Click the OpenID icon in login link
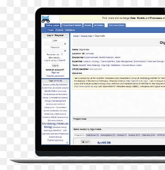 [x=57, y=60]
